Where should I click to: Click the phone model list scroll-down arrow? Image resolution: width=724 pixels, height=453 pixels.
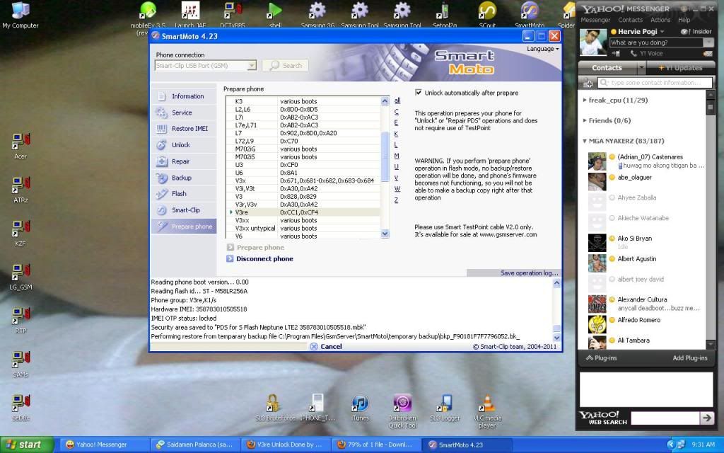point(385,234)
